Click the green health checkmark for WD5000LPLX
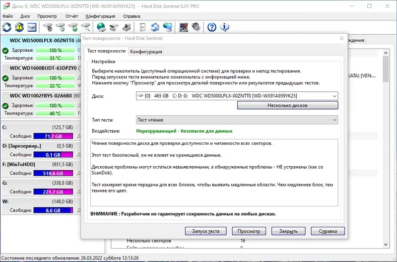This screenshot has width=397, height=262. tap(5, 51)
